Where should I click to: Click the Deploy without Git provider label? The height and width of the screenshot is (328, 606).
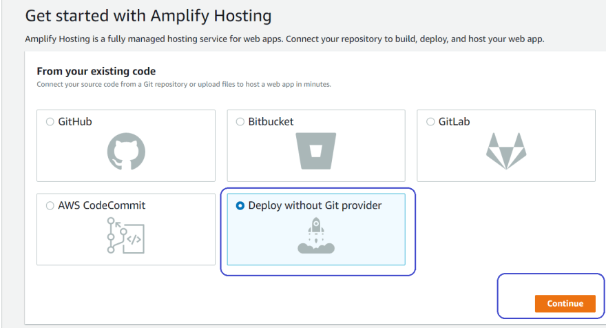pos(315,205)
